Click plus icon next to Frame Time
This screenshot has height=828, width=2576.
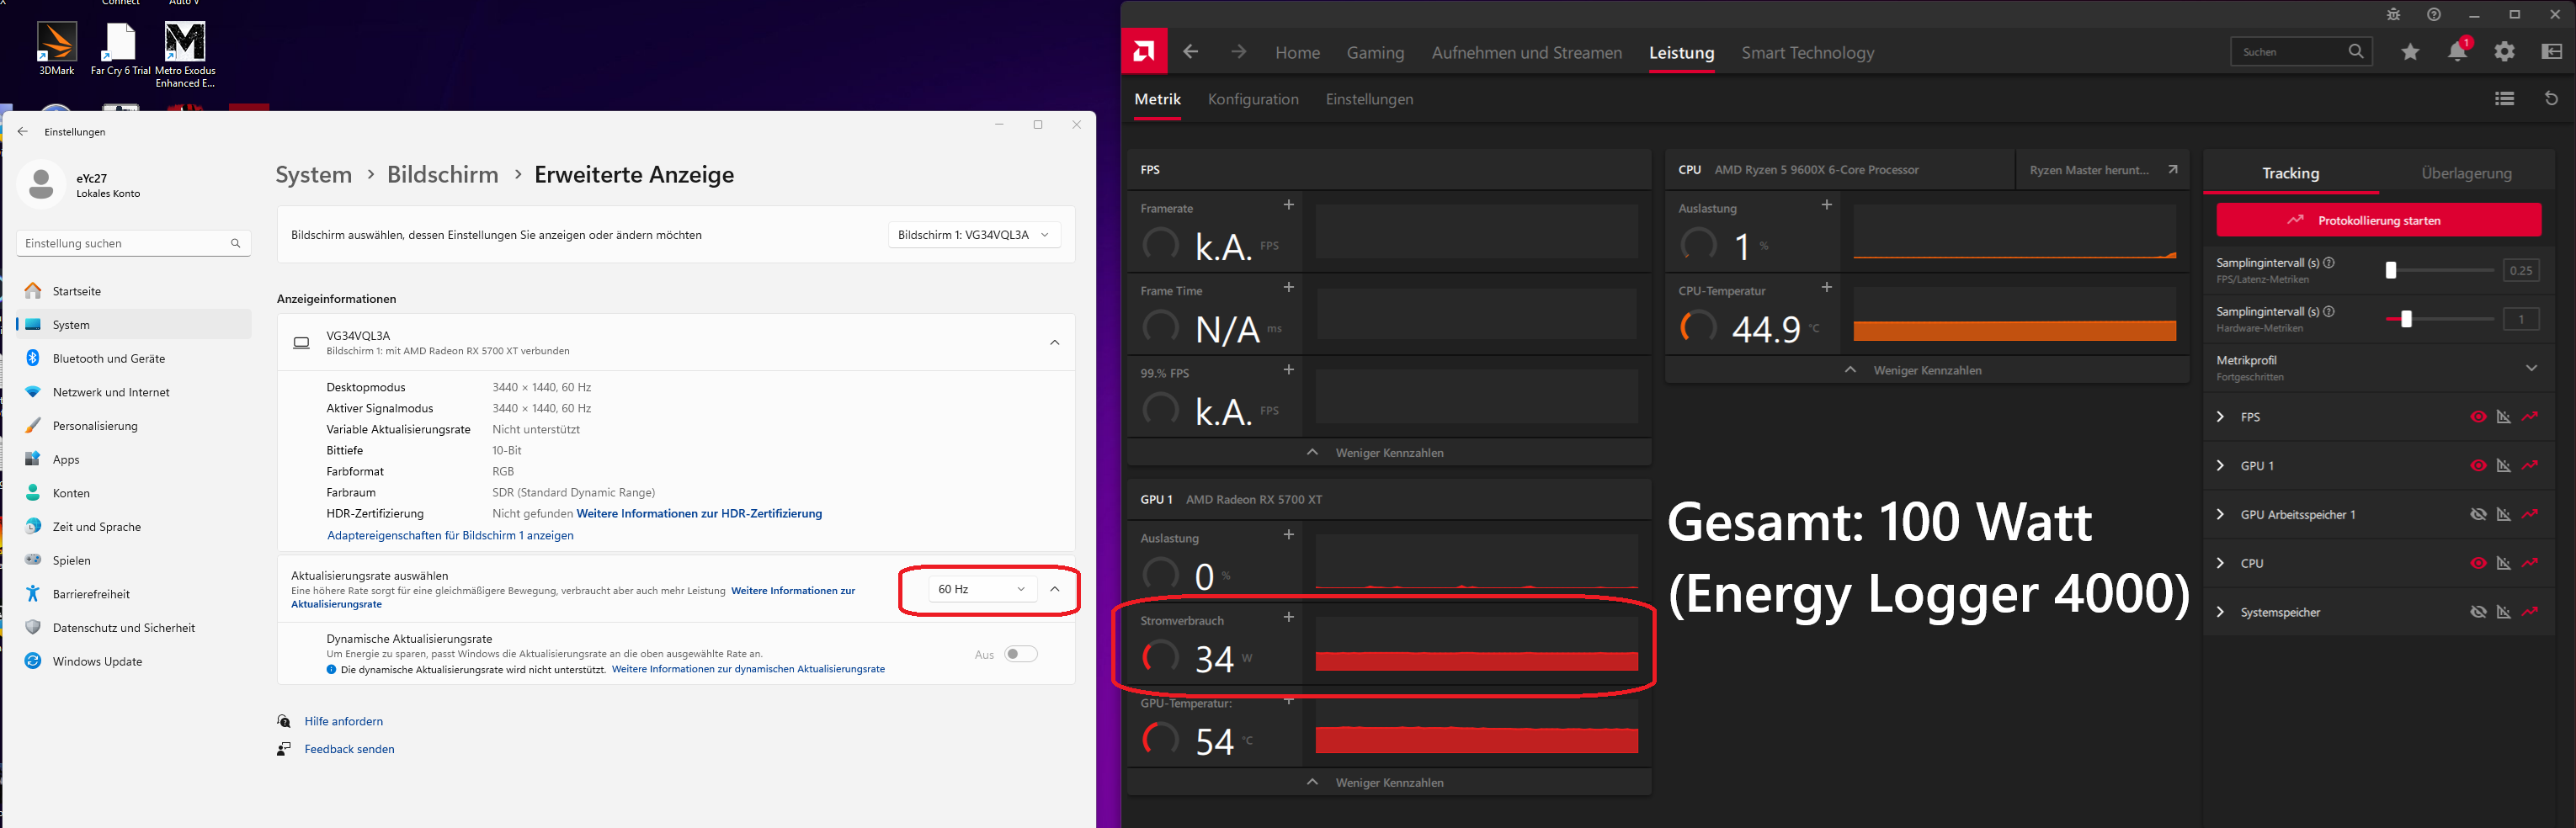click(1289, 287)
